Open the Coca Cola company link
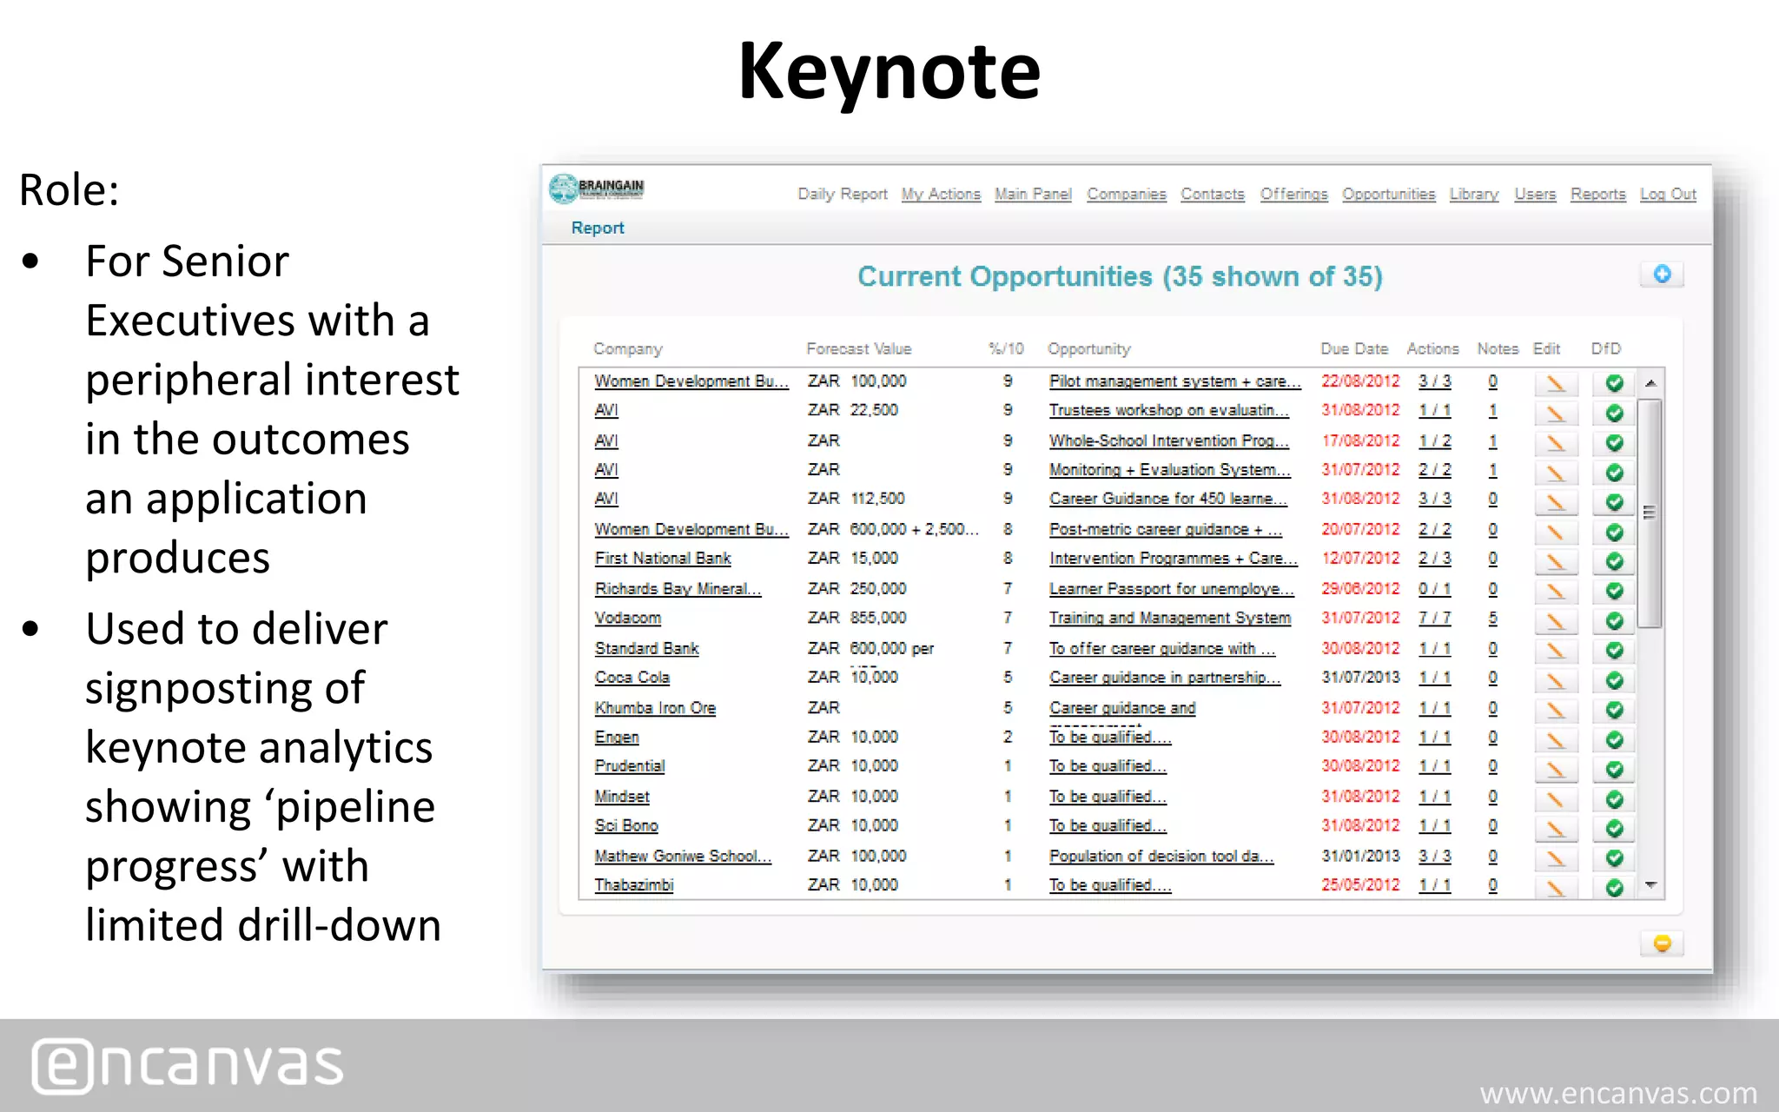Viewport: 1779px width, 1112px height. 632,678
